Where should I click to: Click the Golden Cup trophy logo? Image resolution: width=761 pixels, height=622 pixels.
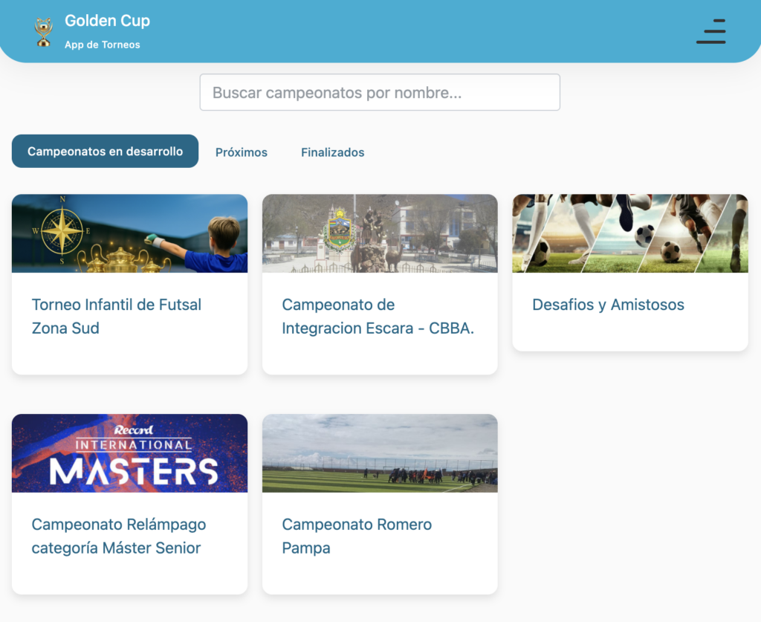click(44, 32)
